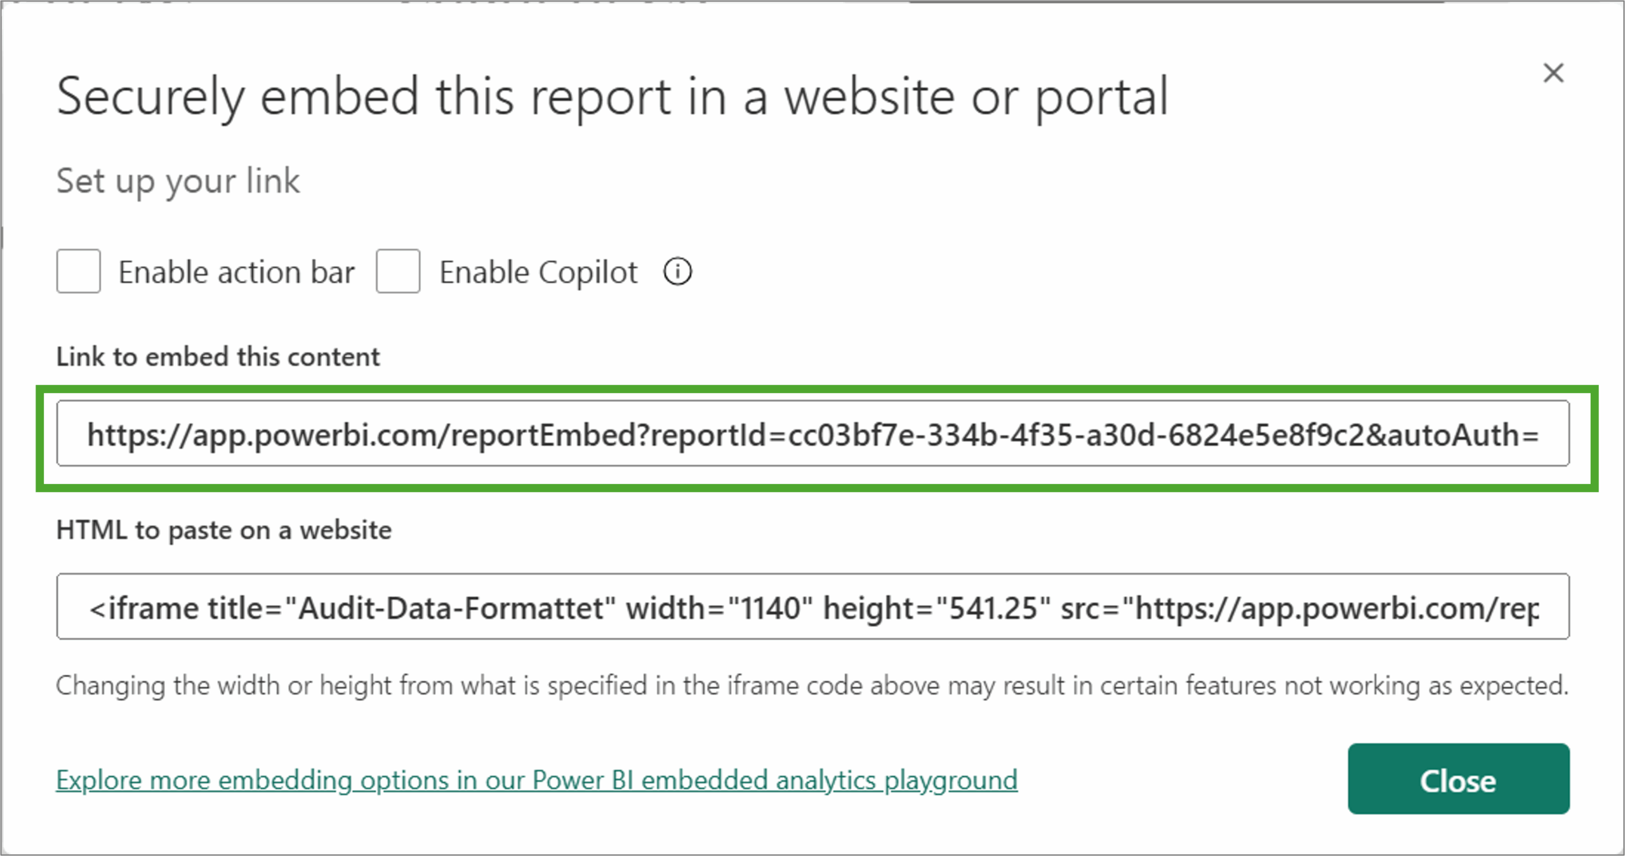1625x856 pixels.
Task: Place cursor on 'Audit-Data-Formattet' in iframe code
Action: [451, 608]
